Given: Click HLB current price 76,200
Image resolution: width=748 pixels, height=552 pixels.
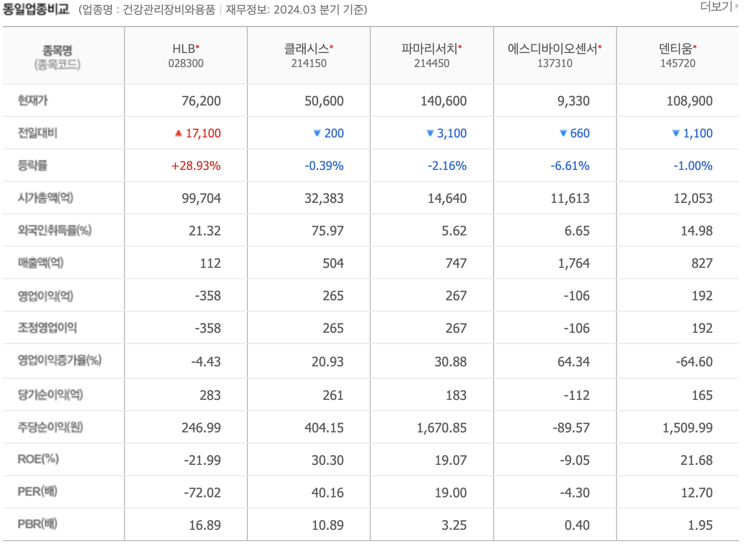Looking at the screenshot, I should tap(201, 101).
